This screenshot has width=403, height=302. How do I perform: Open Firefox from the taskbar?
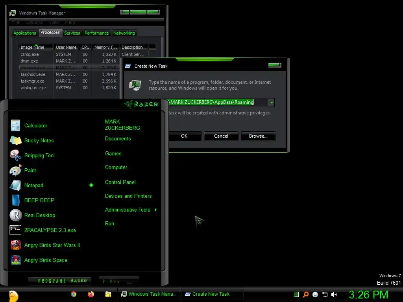[x=91, y=294]
